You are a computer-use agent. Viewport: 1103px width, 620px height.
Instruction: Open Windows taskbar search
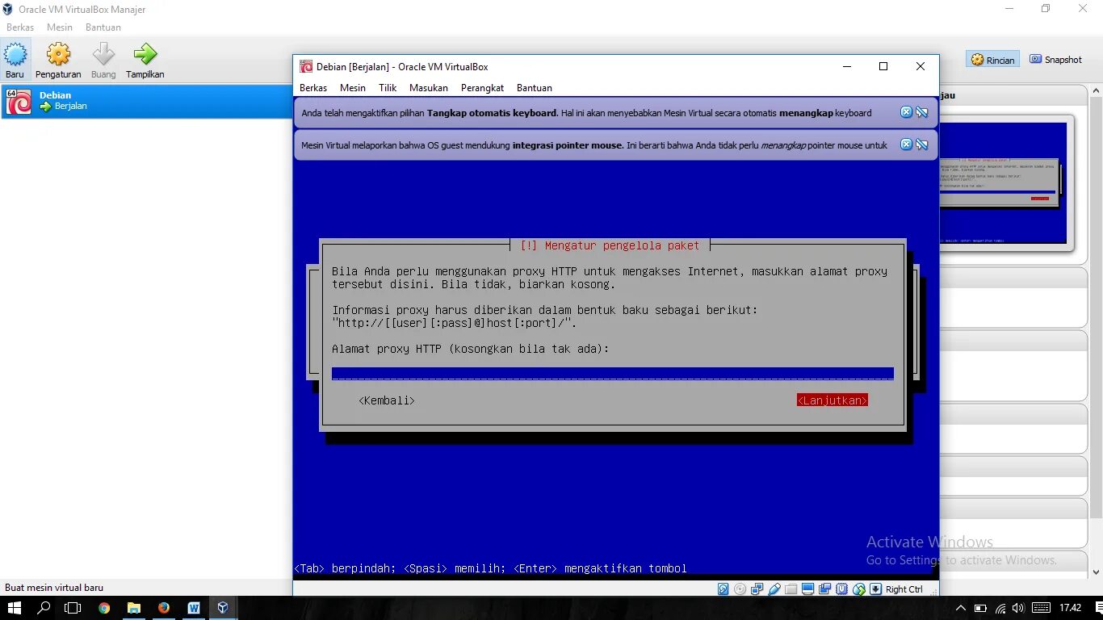click(x=44, y=608)
